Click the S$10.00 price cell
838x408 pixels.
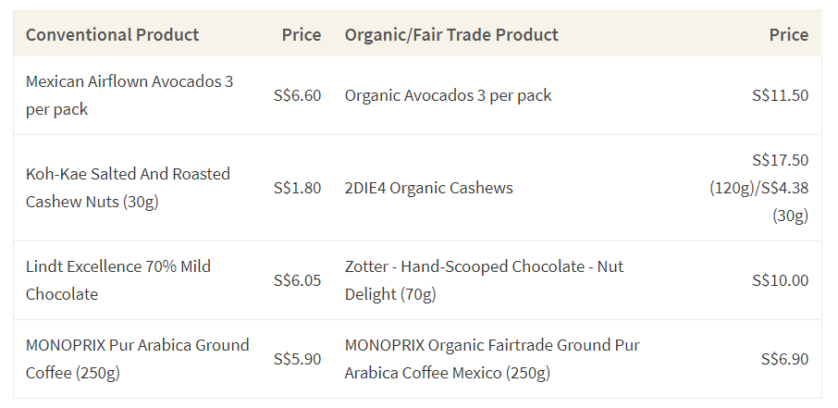pyautogui.click(x=781, y=280)
